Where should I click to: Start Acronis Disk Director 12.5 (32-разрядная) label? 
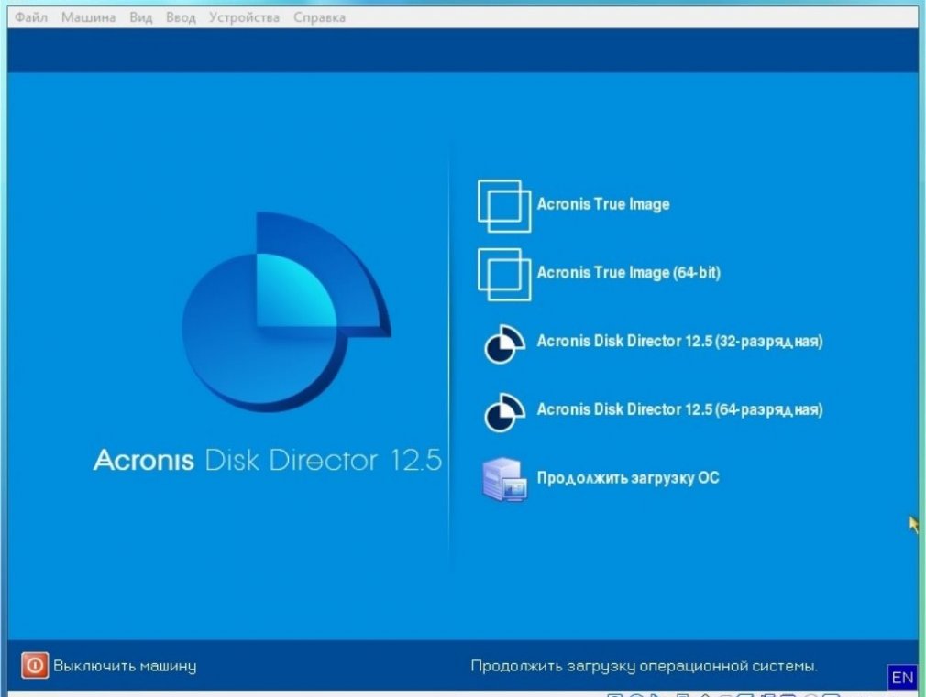(679, 341)
